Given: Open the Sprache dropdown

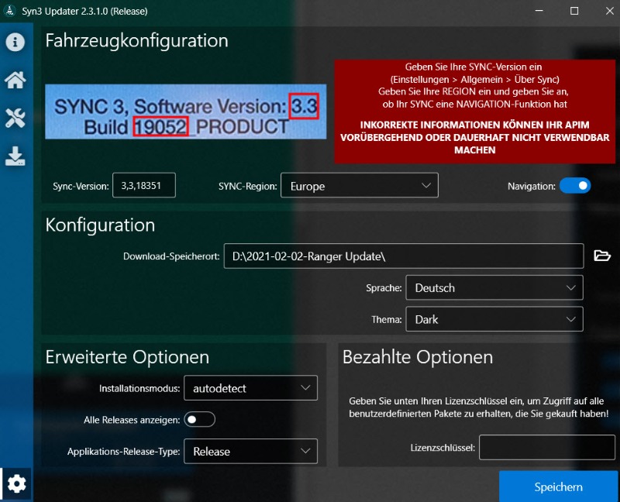Looking at the screenshot, I should (494, 287).
